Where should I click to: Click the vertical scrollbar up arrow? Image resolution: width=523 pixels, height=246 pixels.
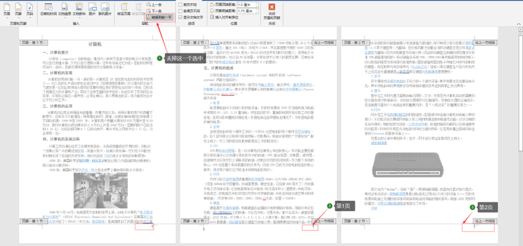521,29
